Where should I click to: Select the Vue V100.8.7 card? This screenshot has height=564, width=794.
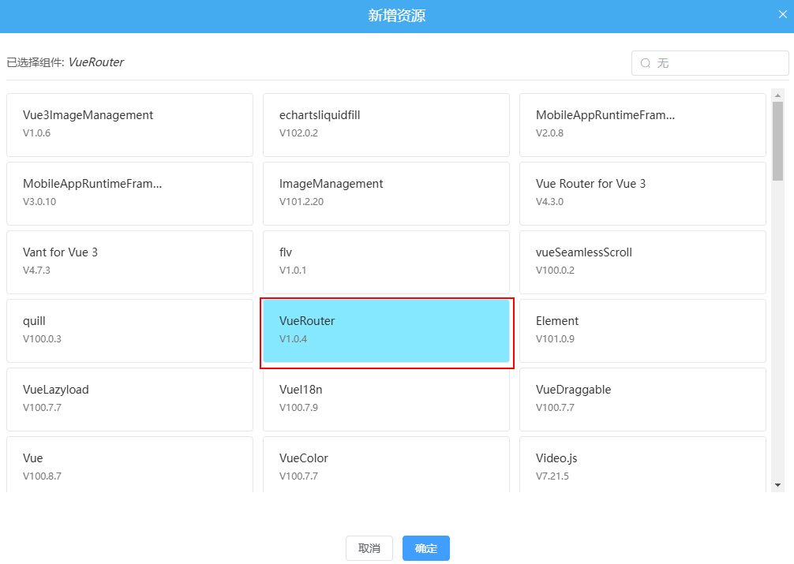click(x=129, y=465)
